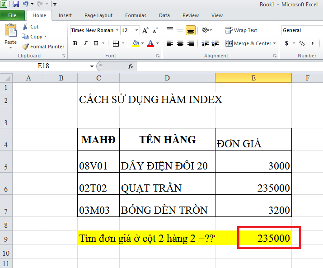Open underline style dropdown arrow
Viewport: 323px width, 268px height.
point(103,43)
